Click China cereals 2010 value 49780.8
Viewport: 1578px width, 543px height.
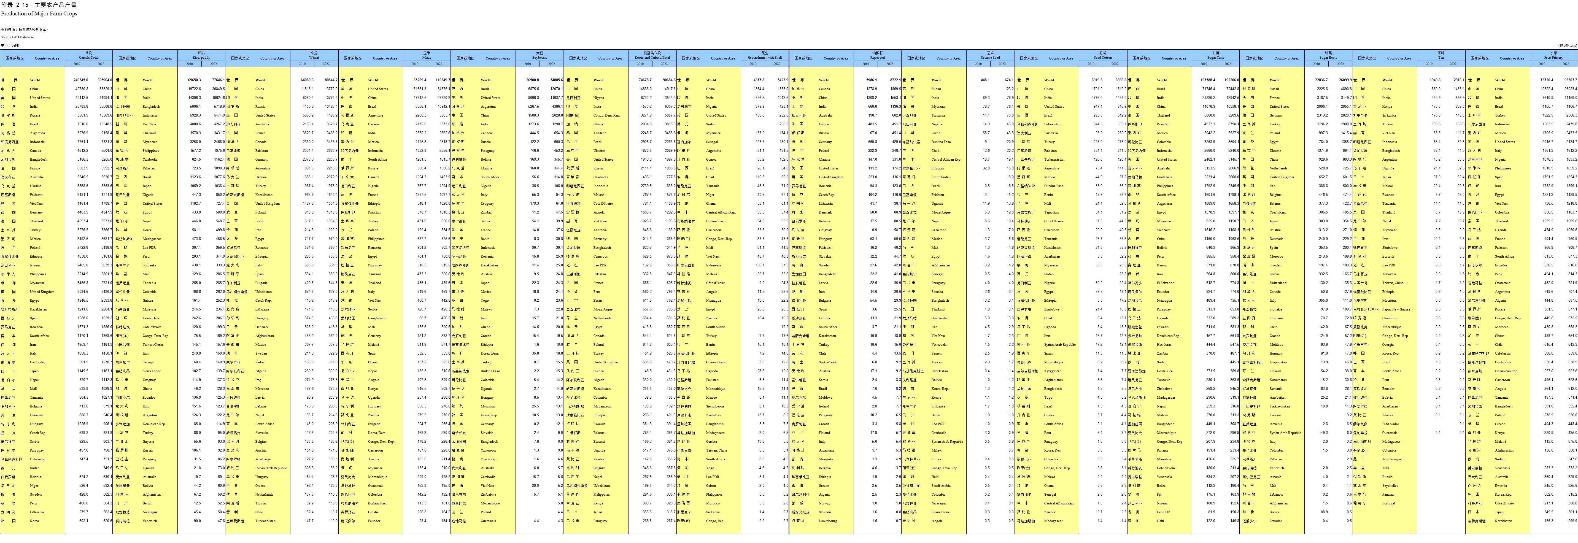[x=82, y=89]
